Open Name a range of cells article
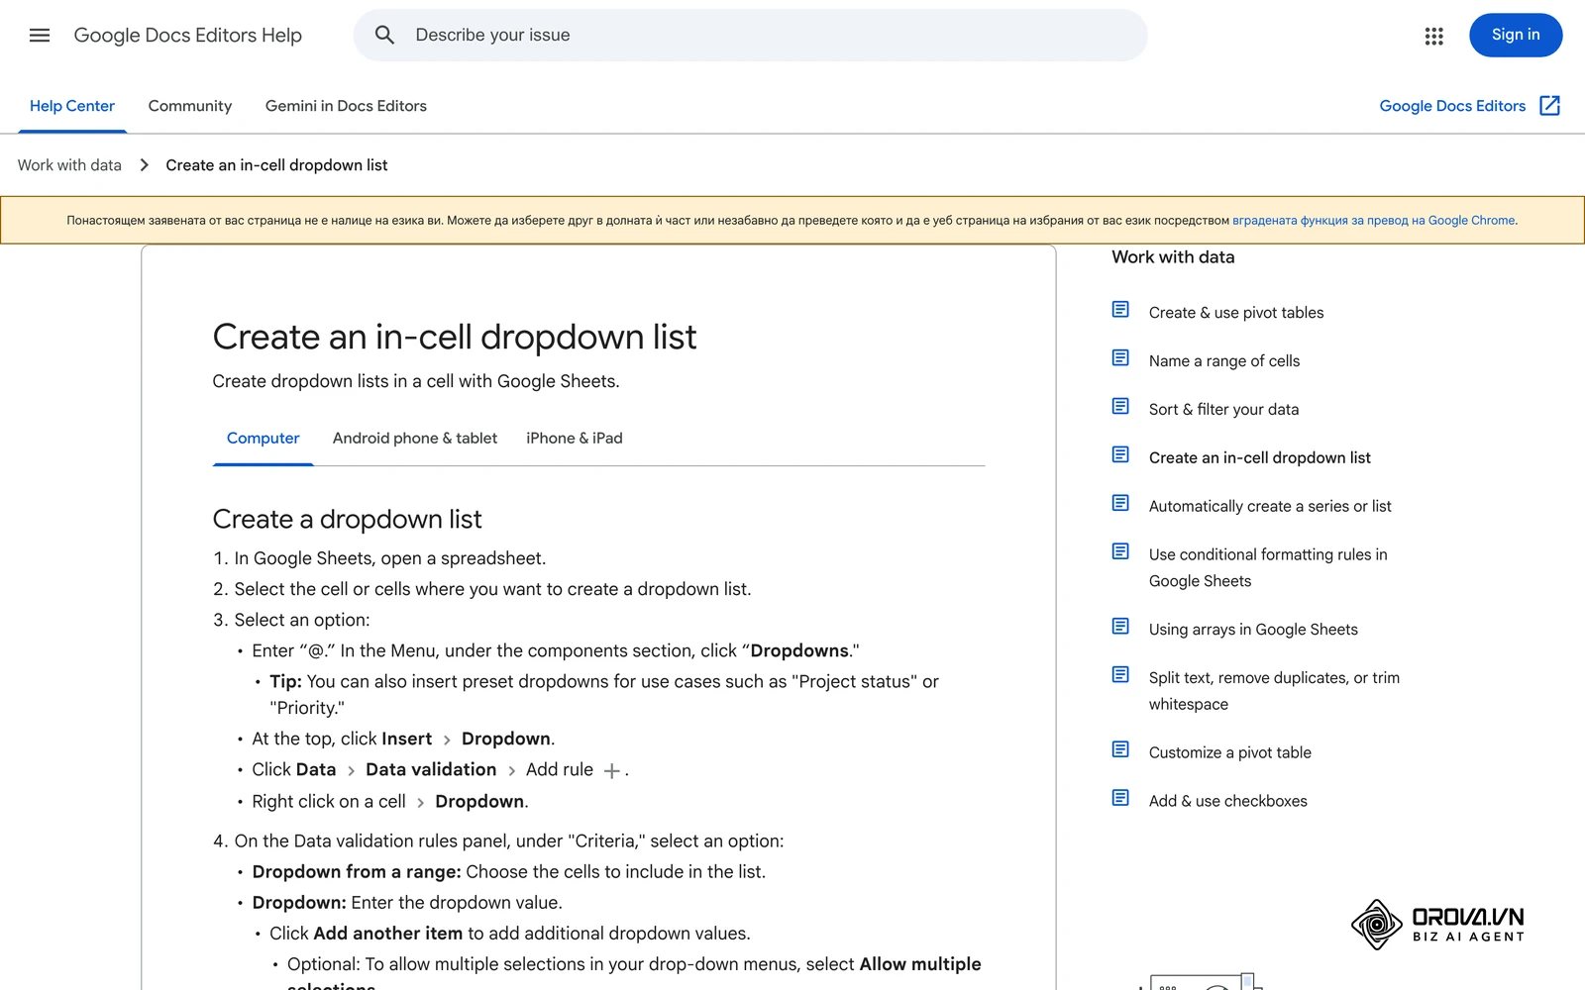1585x990 pixels. click(1224, 361)
